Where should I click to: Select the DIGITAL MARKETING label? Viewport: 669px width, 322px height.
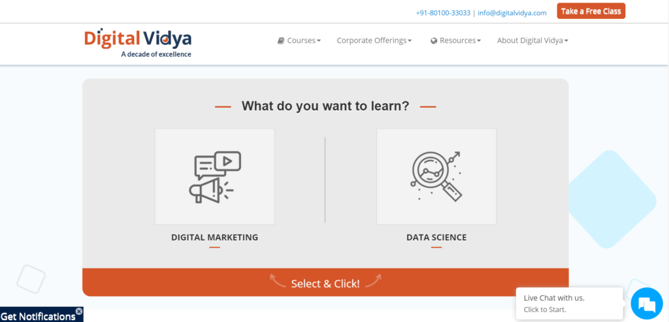pyautogui.click(x=214, y=237)
